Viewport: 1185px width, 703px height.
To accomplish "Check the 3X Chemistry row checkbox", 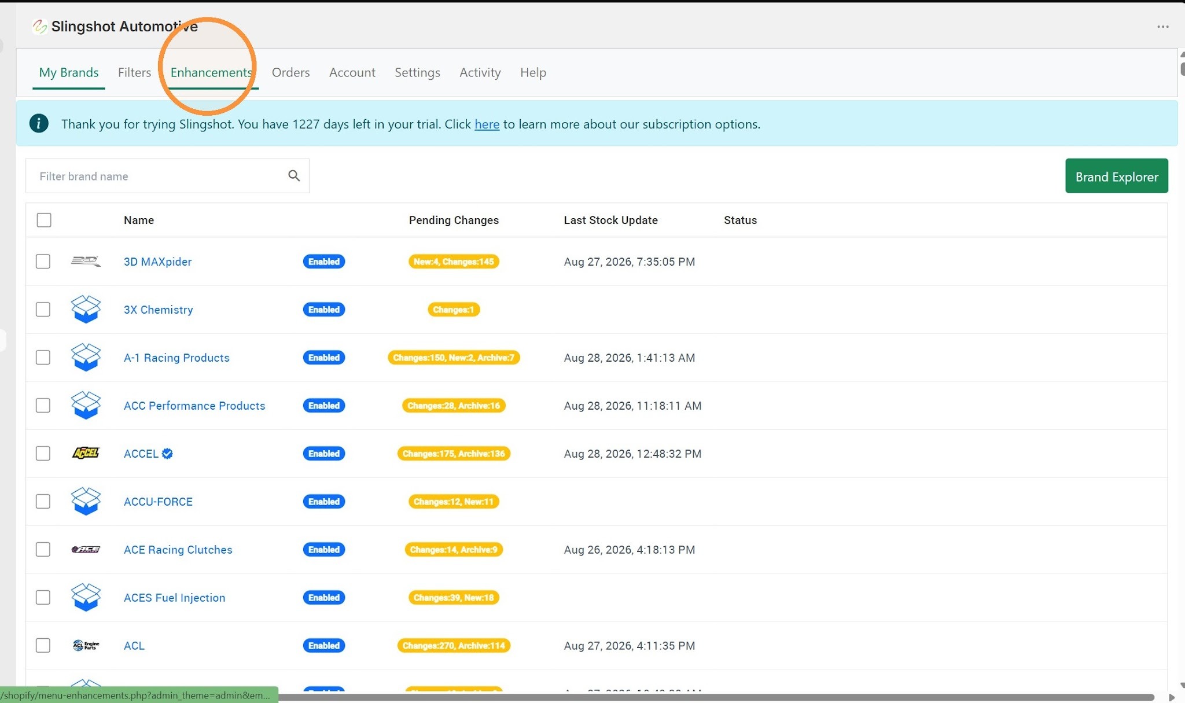I will [x=43, y=310].
